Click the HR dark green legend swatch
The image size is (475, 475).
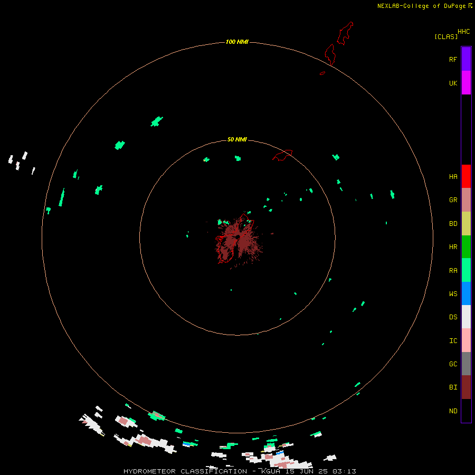(466, 247)
